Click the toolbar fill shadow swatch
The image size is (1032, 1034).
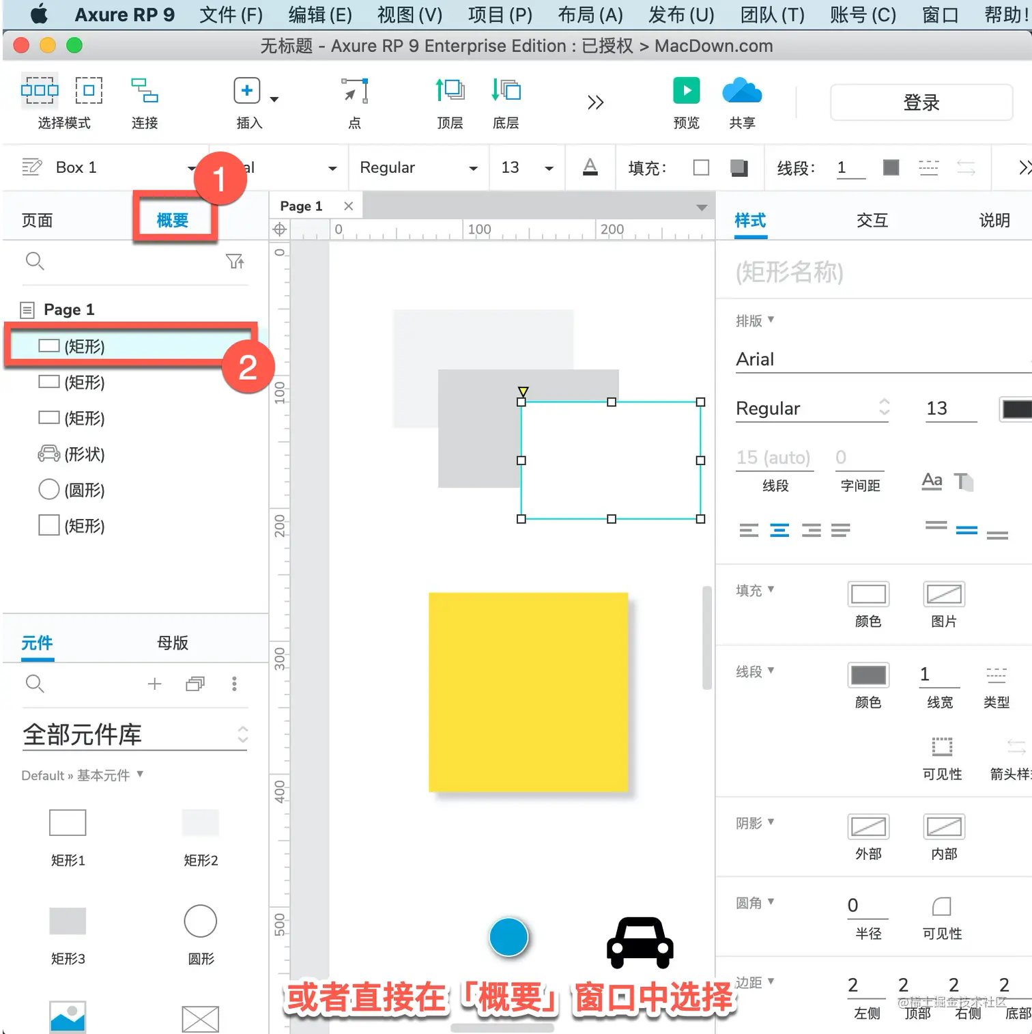coord(739,167)
